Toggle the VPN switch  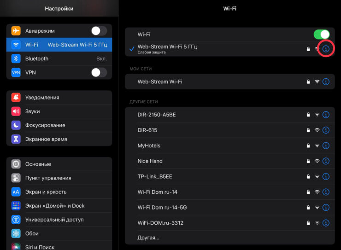99,73
